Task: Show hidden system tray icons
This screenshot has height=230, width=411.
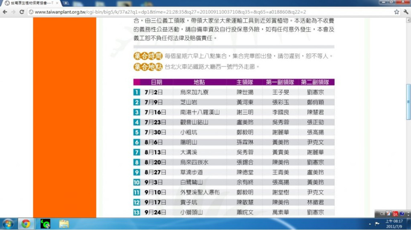Action: click(x=370, y=224)
